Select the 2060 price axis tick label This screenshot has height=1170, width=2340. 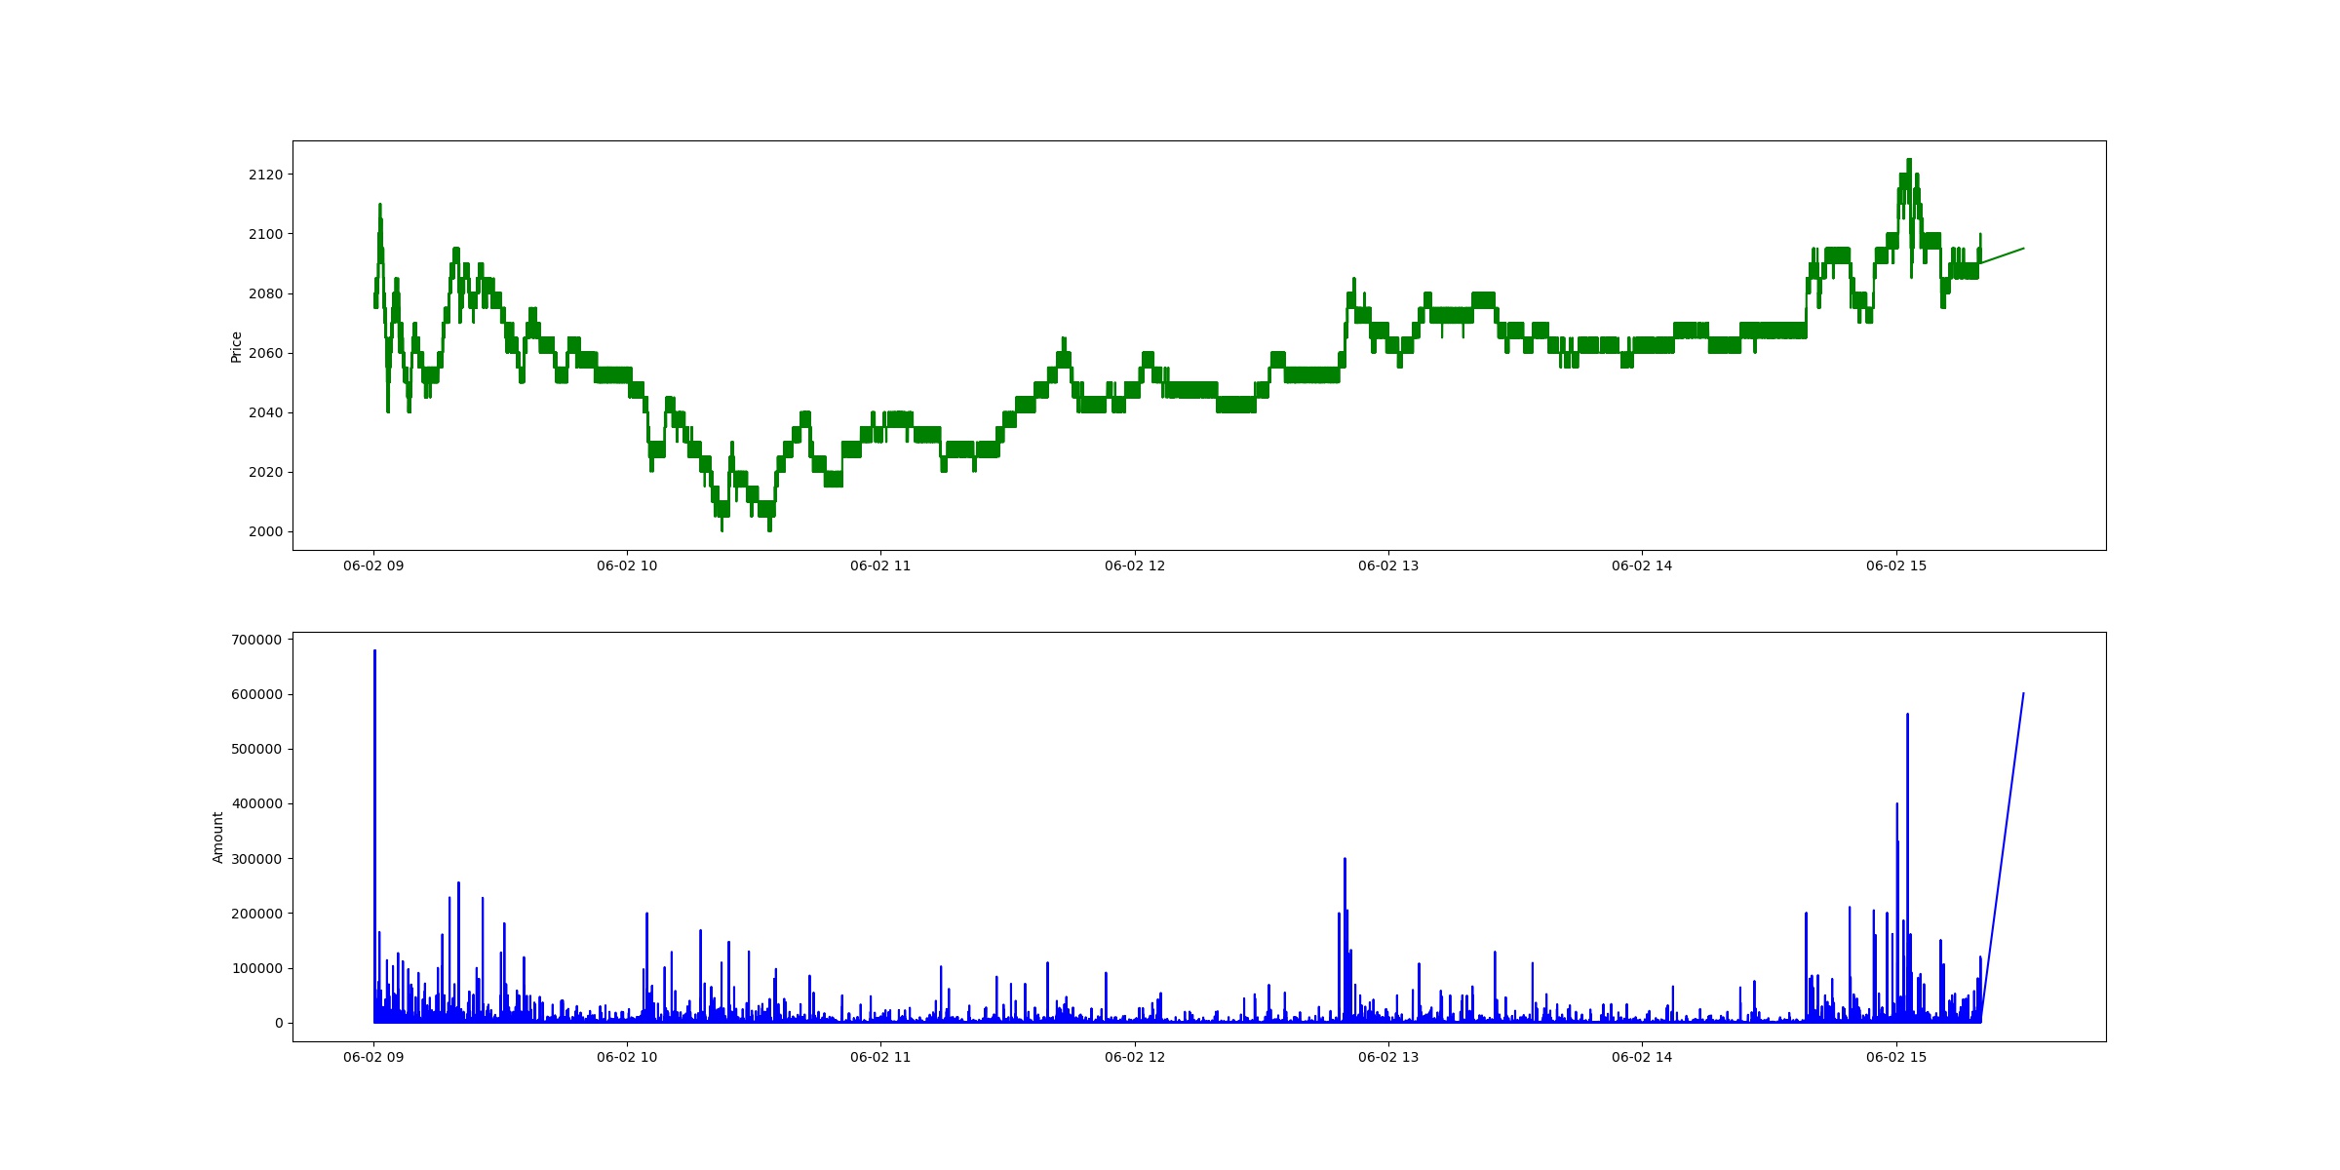[265, 353]
